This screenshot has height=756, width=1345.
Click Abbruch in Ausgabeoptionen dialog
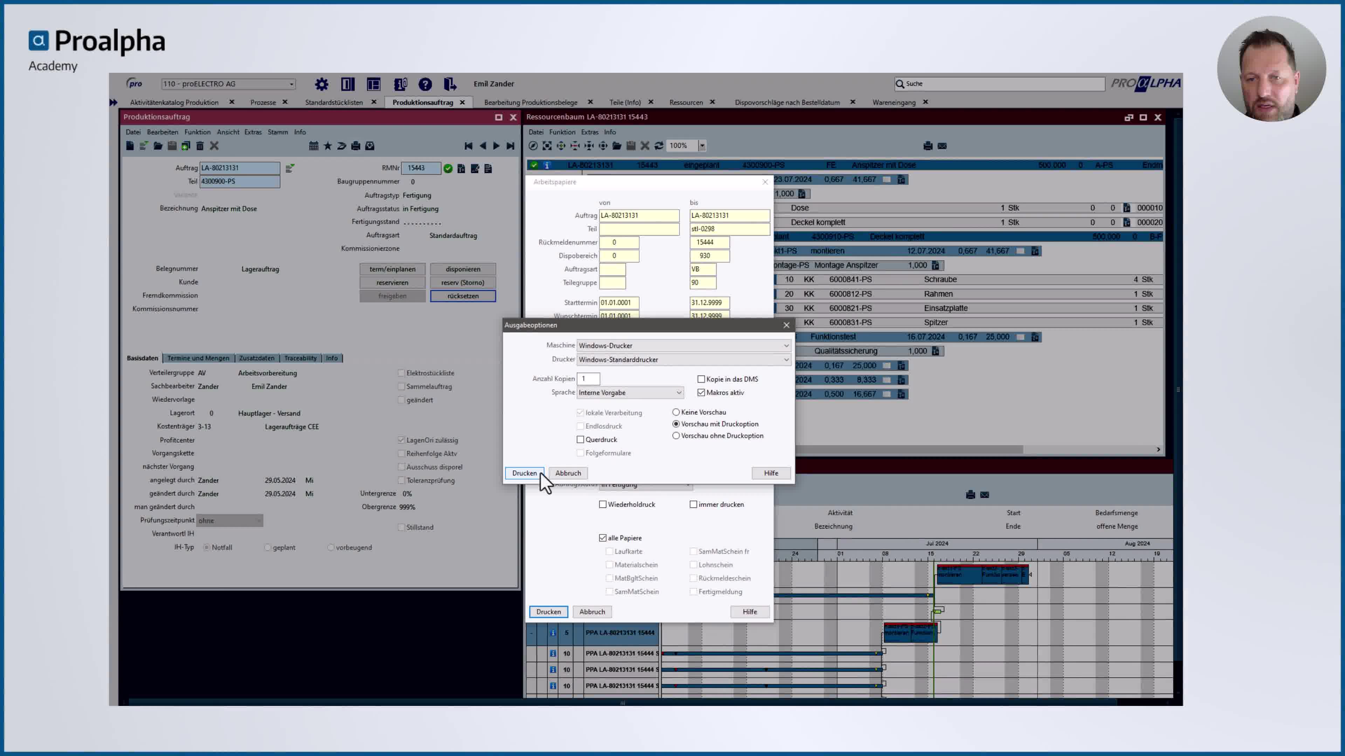tap(568, 473)
